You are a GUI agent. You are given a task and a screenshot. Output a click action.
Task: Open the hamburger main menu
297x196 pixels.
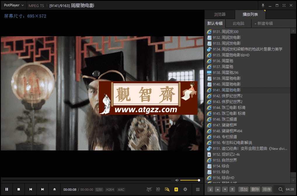click(198, 189)
